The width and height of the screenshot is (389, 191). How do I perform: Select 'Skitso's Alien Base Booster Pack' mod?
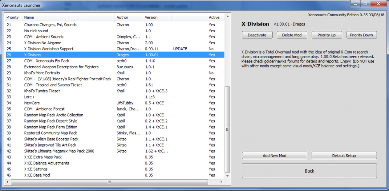115,139
